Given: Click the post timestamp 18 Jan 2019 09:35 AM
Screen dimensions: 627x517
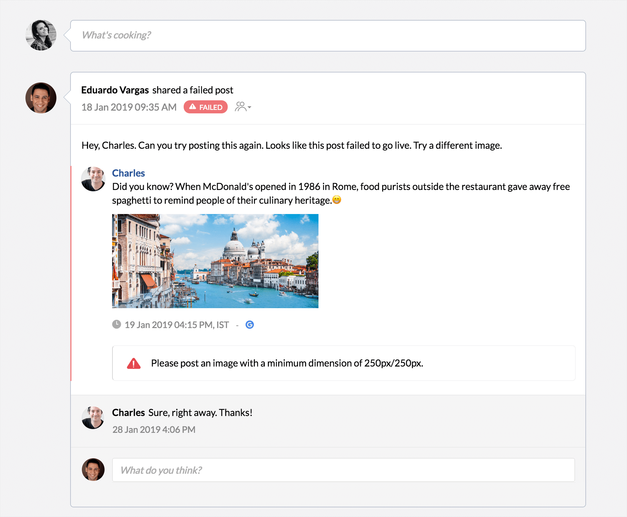Looking at the screenshot, I should coord(129,107).
